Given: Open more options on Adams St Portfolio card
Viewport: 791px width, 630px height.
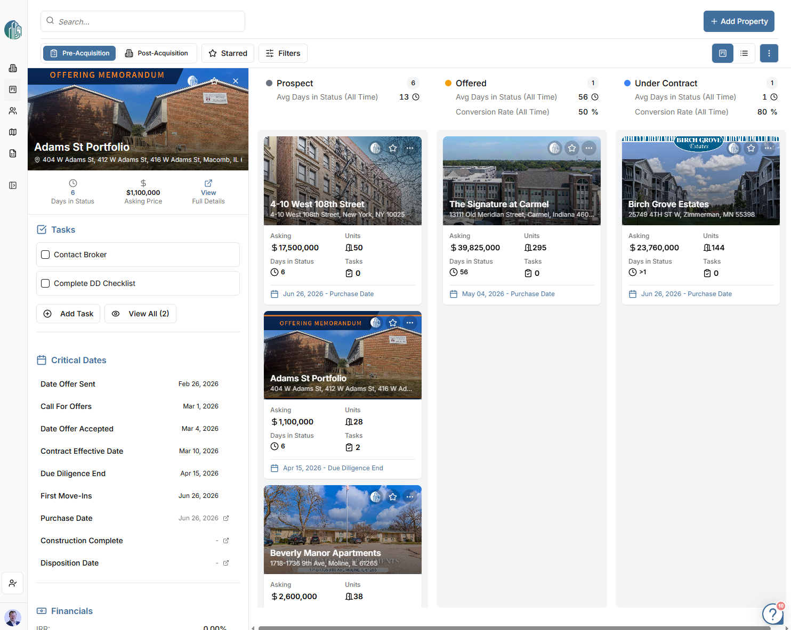Looking at the screenshot, I should click(410, 323).
